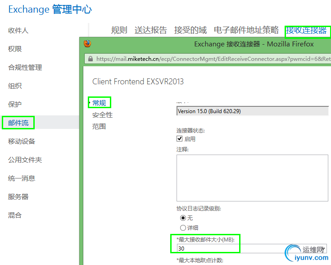
Task: Click the 最大本地跃点计数 label
Action: [200, 260]
